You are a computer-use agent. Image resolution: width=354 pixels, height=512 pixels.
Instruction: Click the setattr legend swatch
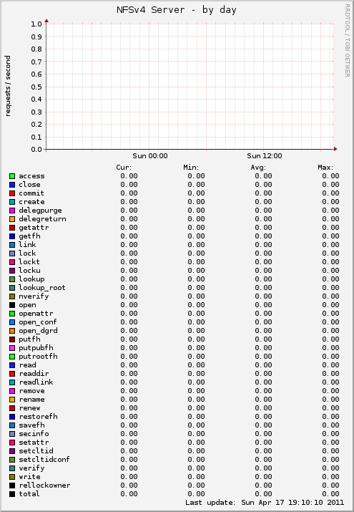coord(12,443)
